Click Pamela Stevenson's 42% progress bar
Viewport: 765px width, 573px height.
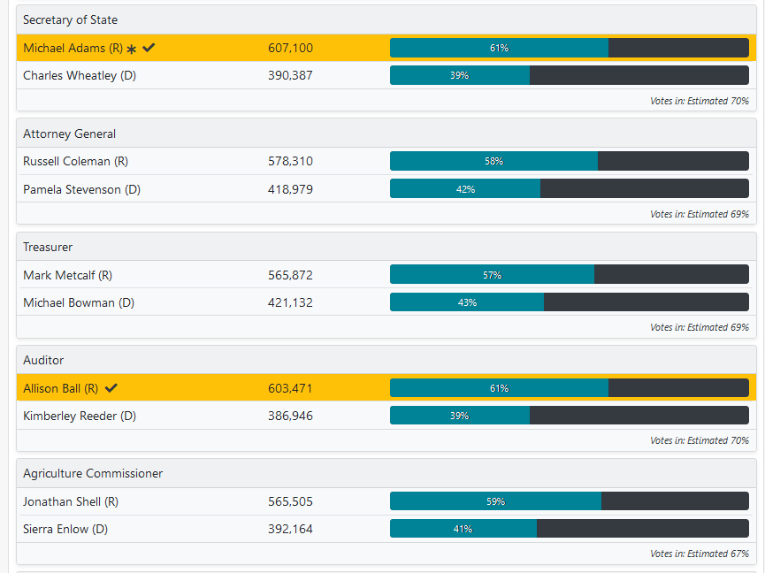coord(570,188)
